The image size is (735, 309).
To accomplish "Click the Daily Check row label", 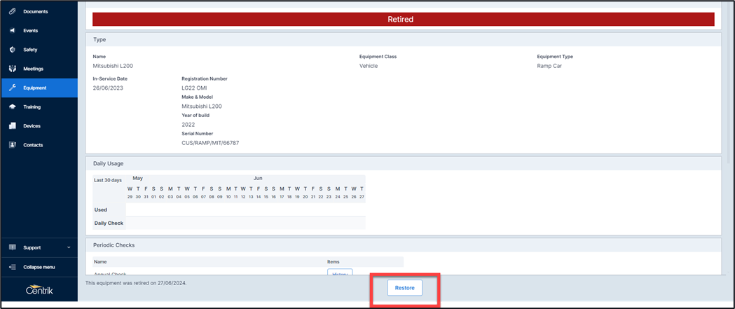I will [109, 224].
